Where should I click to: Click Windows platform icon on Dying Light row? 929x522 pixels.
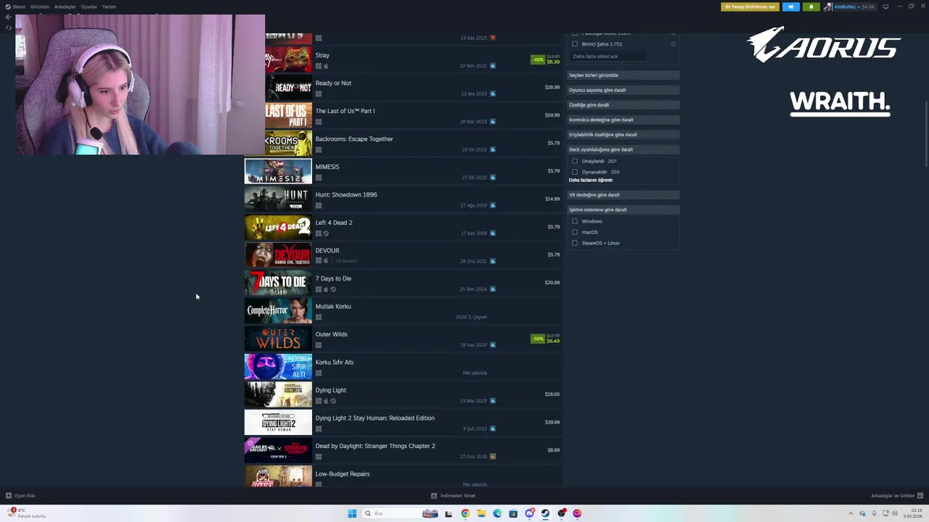pyautogui.click(x=318, y=401)
